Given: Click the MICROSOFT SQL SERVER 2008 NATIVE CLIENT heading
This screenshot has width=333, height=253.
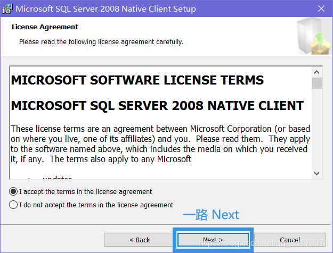Looking at the screenshot, I should point(157,106).
